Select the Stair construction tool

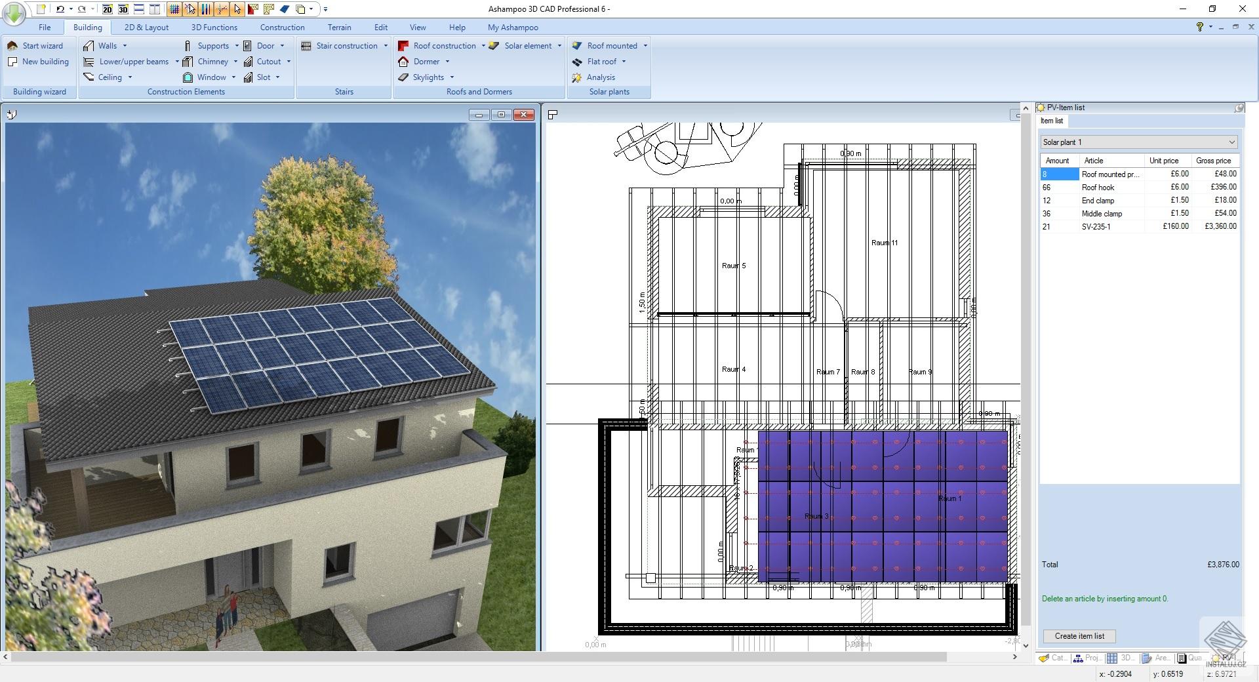coord(342,45)
